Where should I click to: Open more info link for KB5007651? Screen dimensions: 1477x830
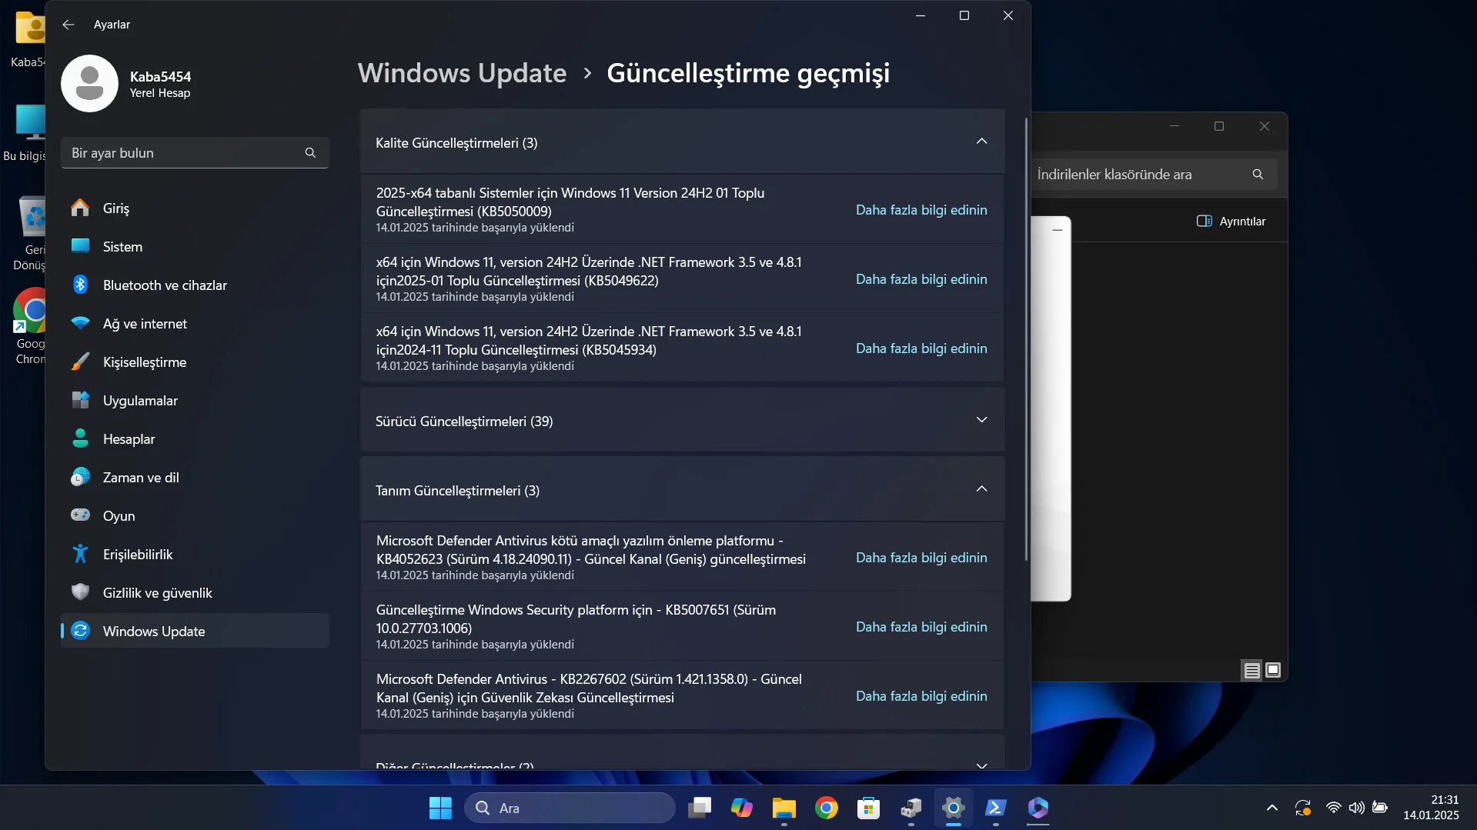point(921,627)
